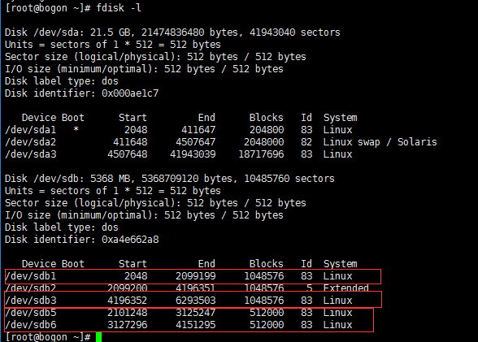
Task: Click Start value 4196352 for sdb3
Action: tap(127, 301)
